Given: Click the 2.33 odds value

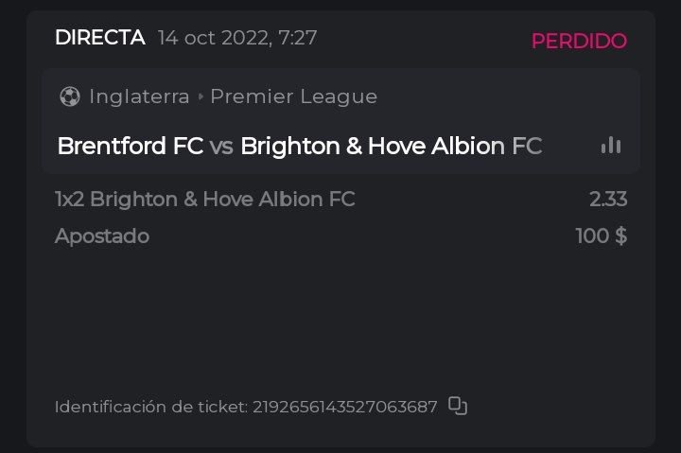Looking at the screenshot, I should pos(607,199).
